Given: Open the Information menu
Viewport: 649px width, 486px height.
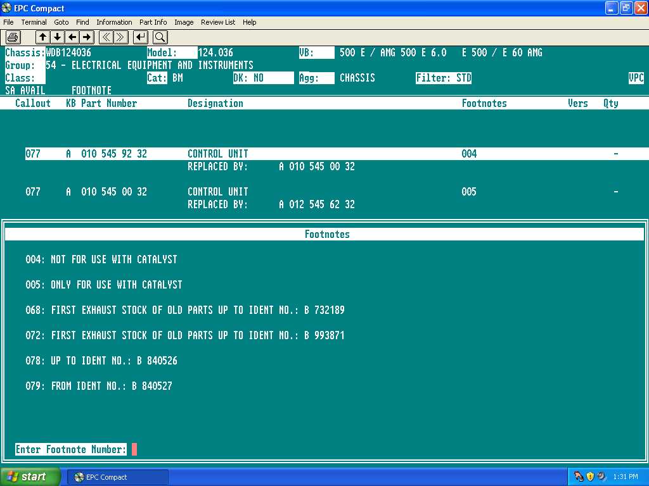Looking at the screenshot, I should point(114,22).
